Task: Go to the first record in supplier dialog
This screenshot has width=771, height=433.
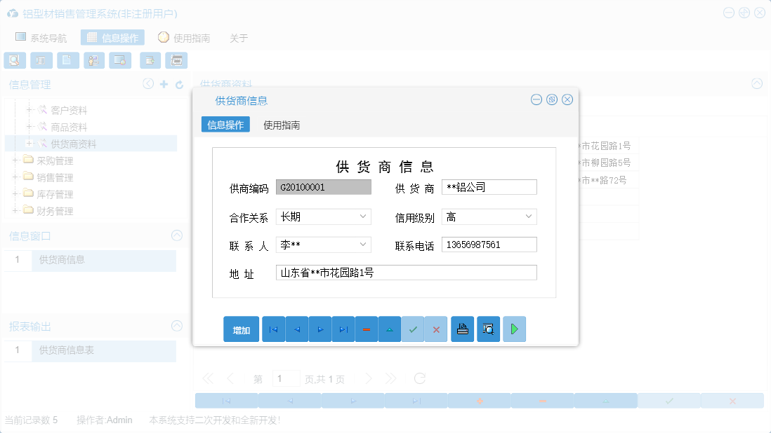Action: tap(273, 329)
